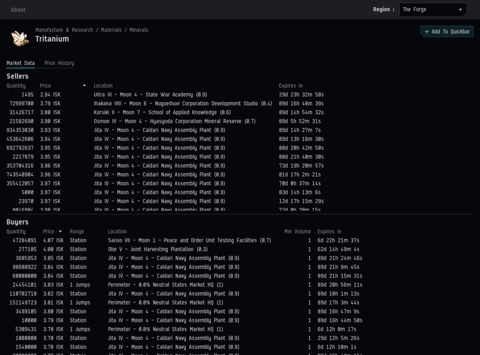Click seller quantity 743540904

pos(20,174)
